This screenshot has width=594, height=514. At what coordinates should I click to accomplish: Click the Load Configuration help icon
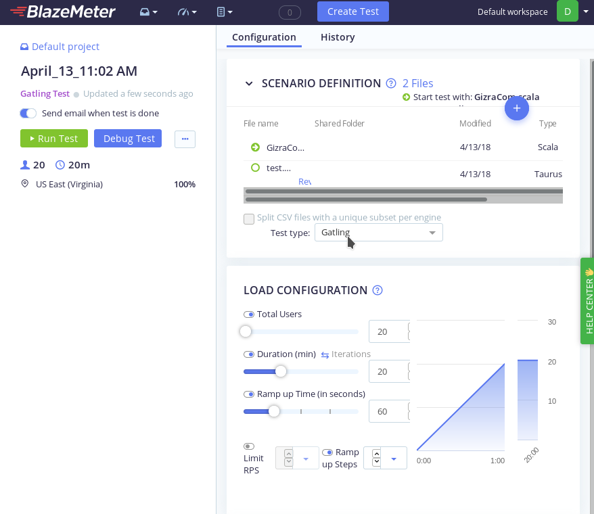pos(378,291)
